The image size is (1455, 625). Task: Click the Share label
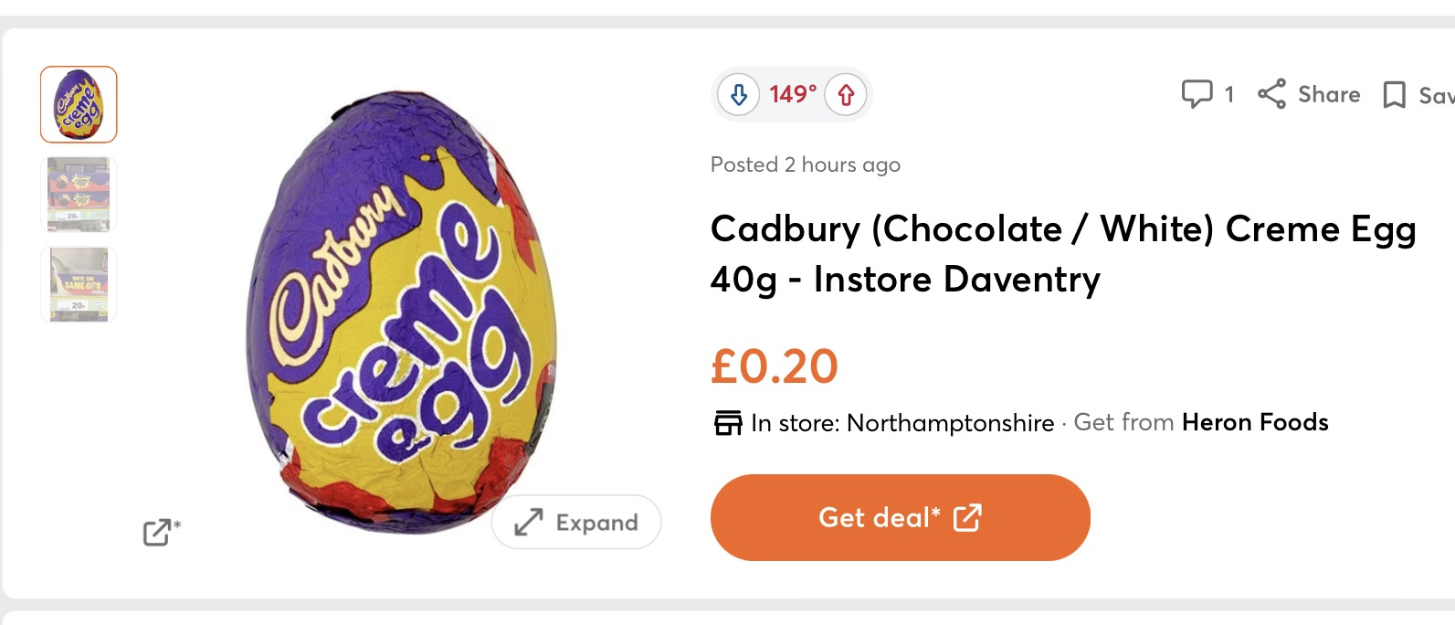pyautogui.click(x=1328, y=94)
